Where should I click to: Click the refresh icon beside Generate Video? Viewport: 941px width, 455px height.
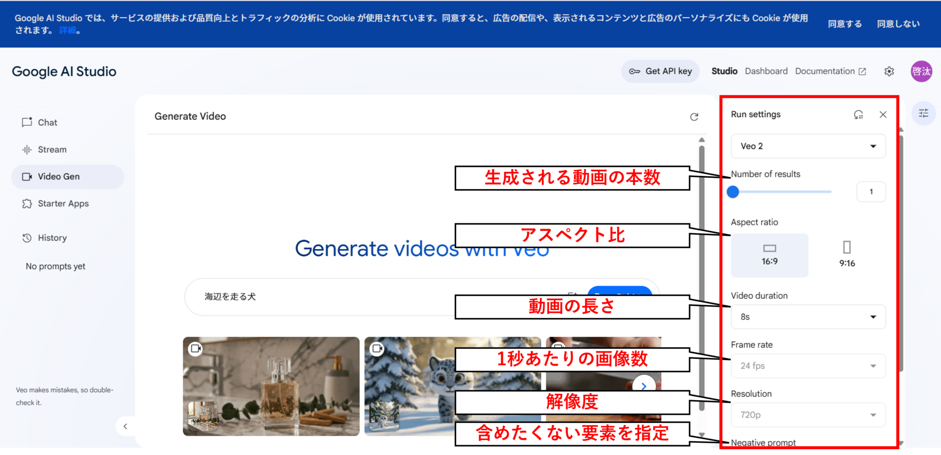(694, 117)
